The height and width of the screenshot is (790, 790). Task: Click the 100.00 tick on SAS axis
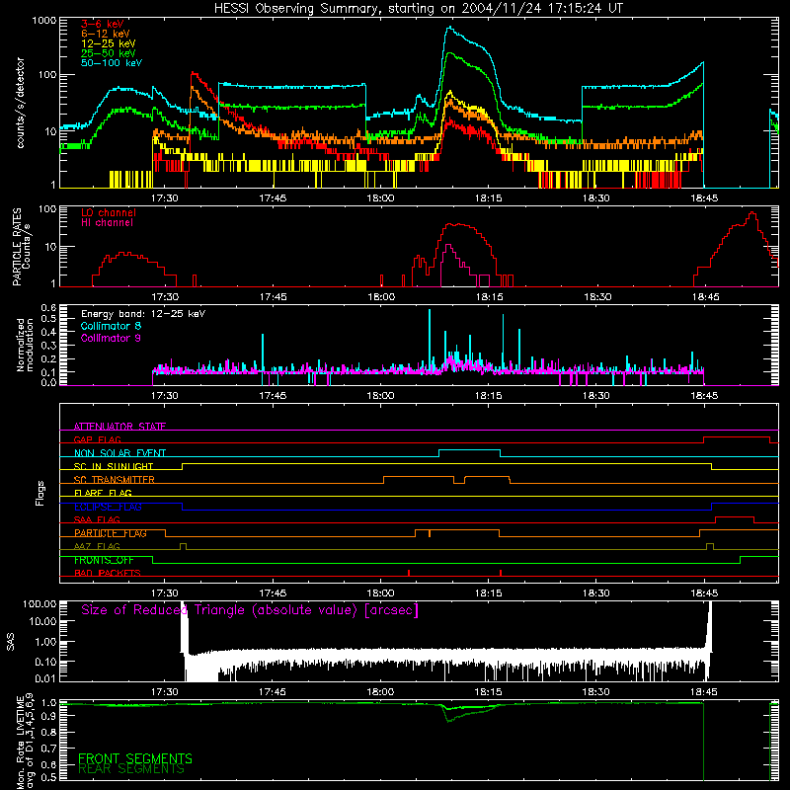[x=39, y=603]
